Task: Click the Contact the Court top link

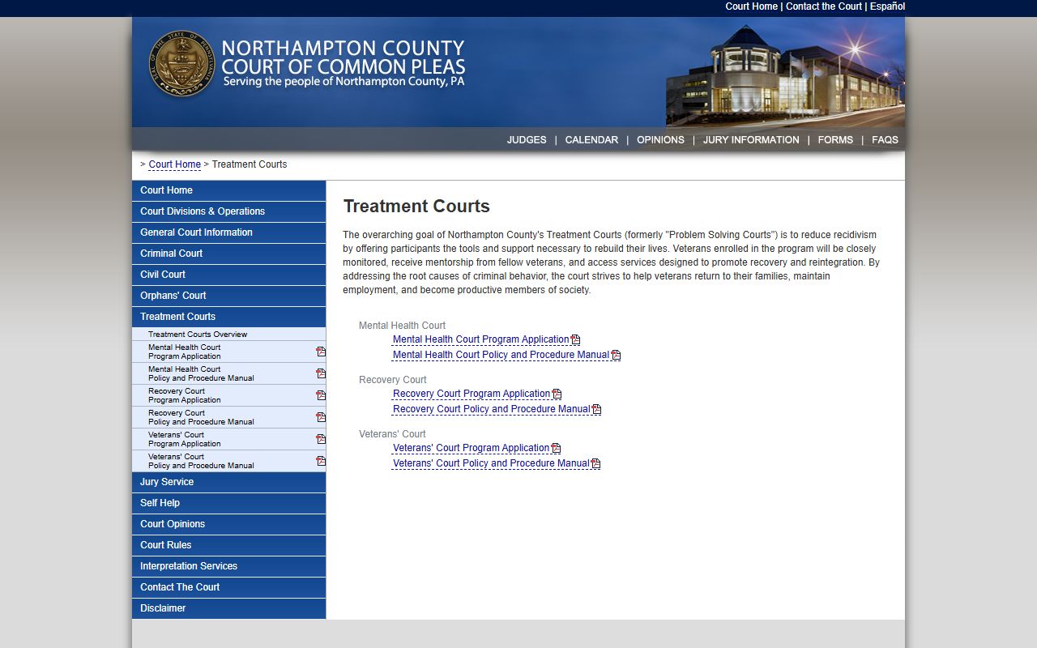Action: (x=824, y=6)
